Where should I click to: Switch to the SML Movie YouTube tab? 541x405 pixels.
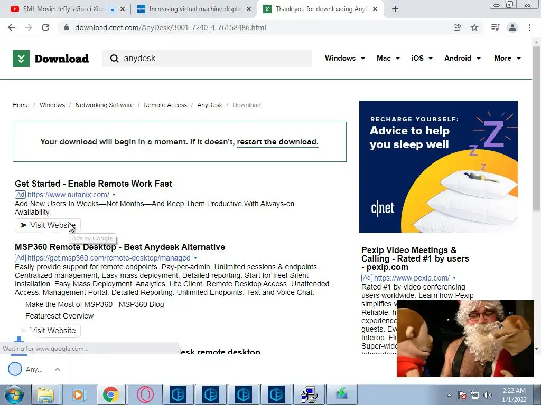63,9
